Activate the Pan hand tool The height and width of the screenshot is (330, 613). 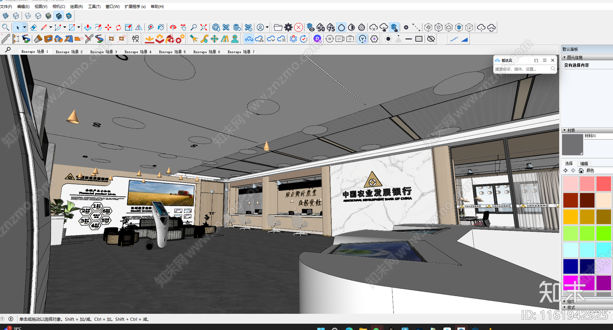point(184,28)
